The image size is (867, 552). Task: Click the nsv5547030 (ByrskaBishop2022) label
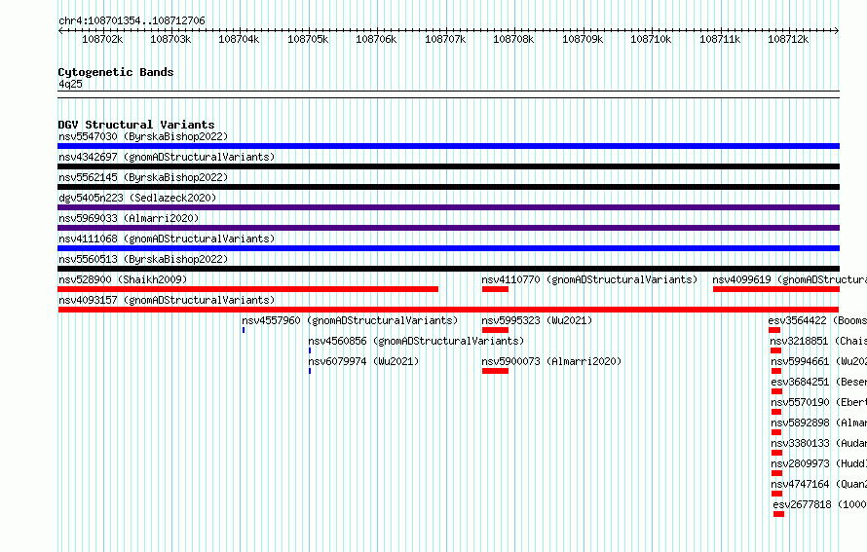(143, 136)
